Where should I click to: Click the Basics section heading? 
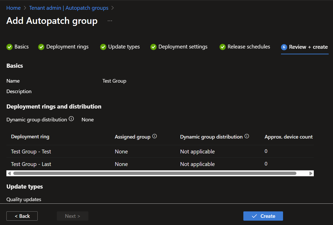tap(15, 66)
